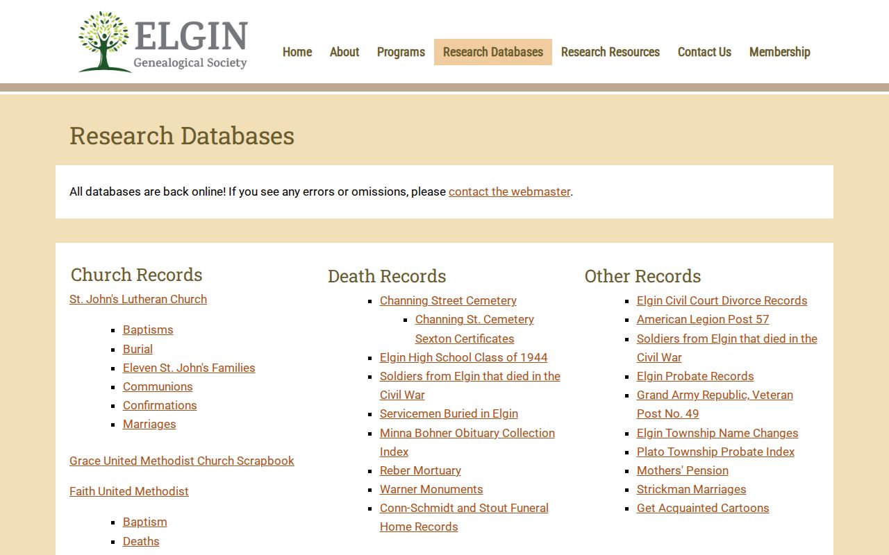Open the Confirmations database

click(x=160, y=405)
